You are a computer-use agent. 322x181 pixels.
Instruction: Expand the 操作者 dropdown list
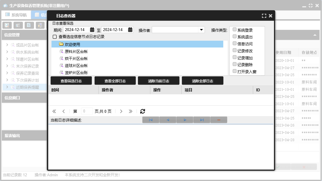pos(201,30)
